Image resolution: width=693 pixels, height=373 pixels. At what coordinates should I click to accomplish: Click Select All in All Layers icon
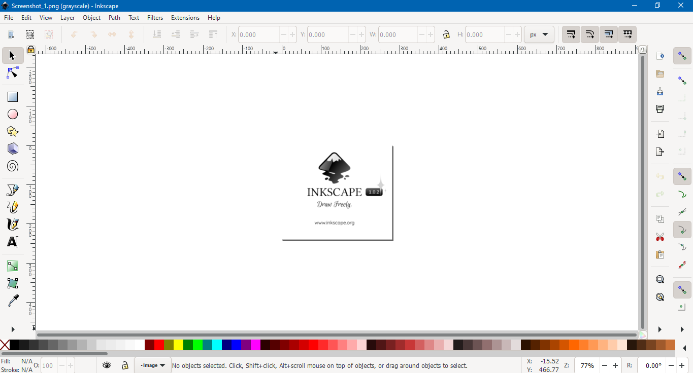click(30, 34)
